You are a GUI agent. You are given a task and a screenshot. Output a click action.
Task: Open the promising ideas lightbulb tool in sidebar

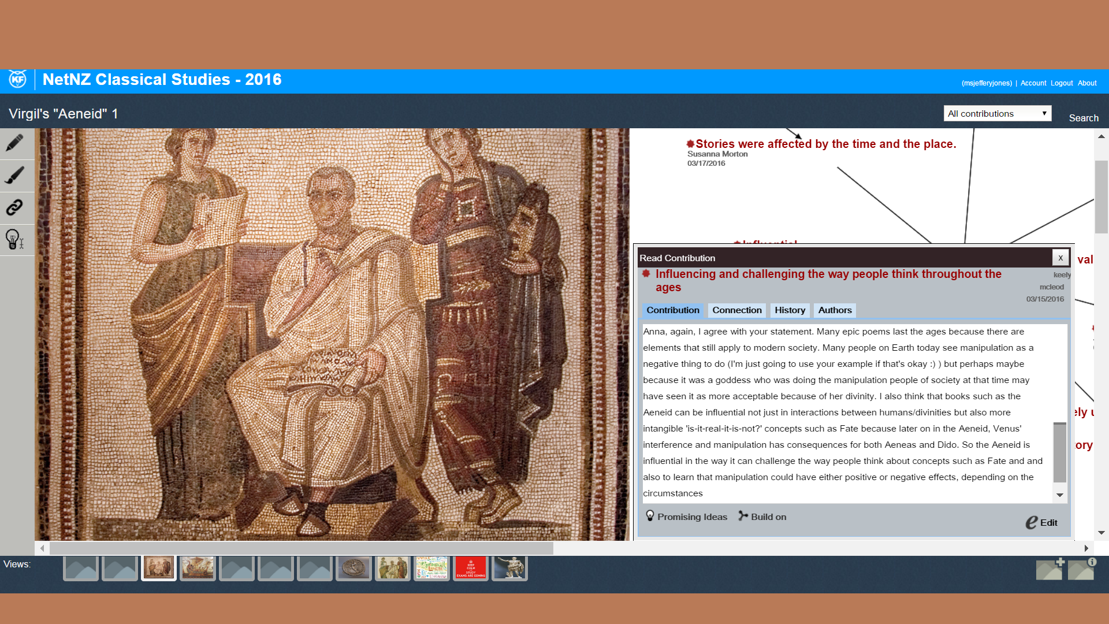point(14,239)
